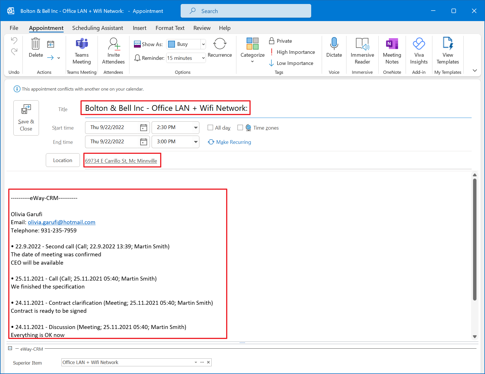This screenshot has width=485, height=374.
Task: Click the Undo arrow icon
Action: [x=14, y=40]
